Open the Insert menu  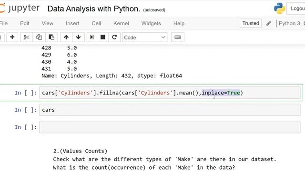coord(72,23)
